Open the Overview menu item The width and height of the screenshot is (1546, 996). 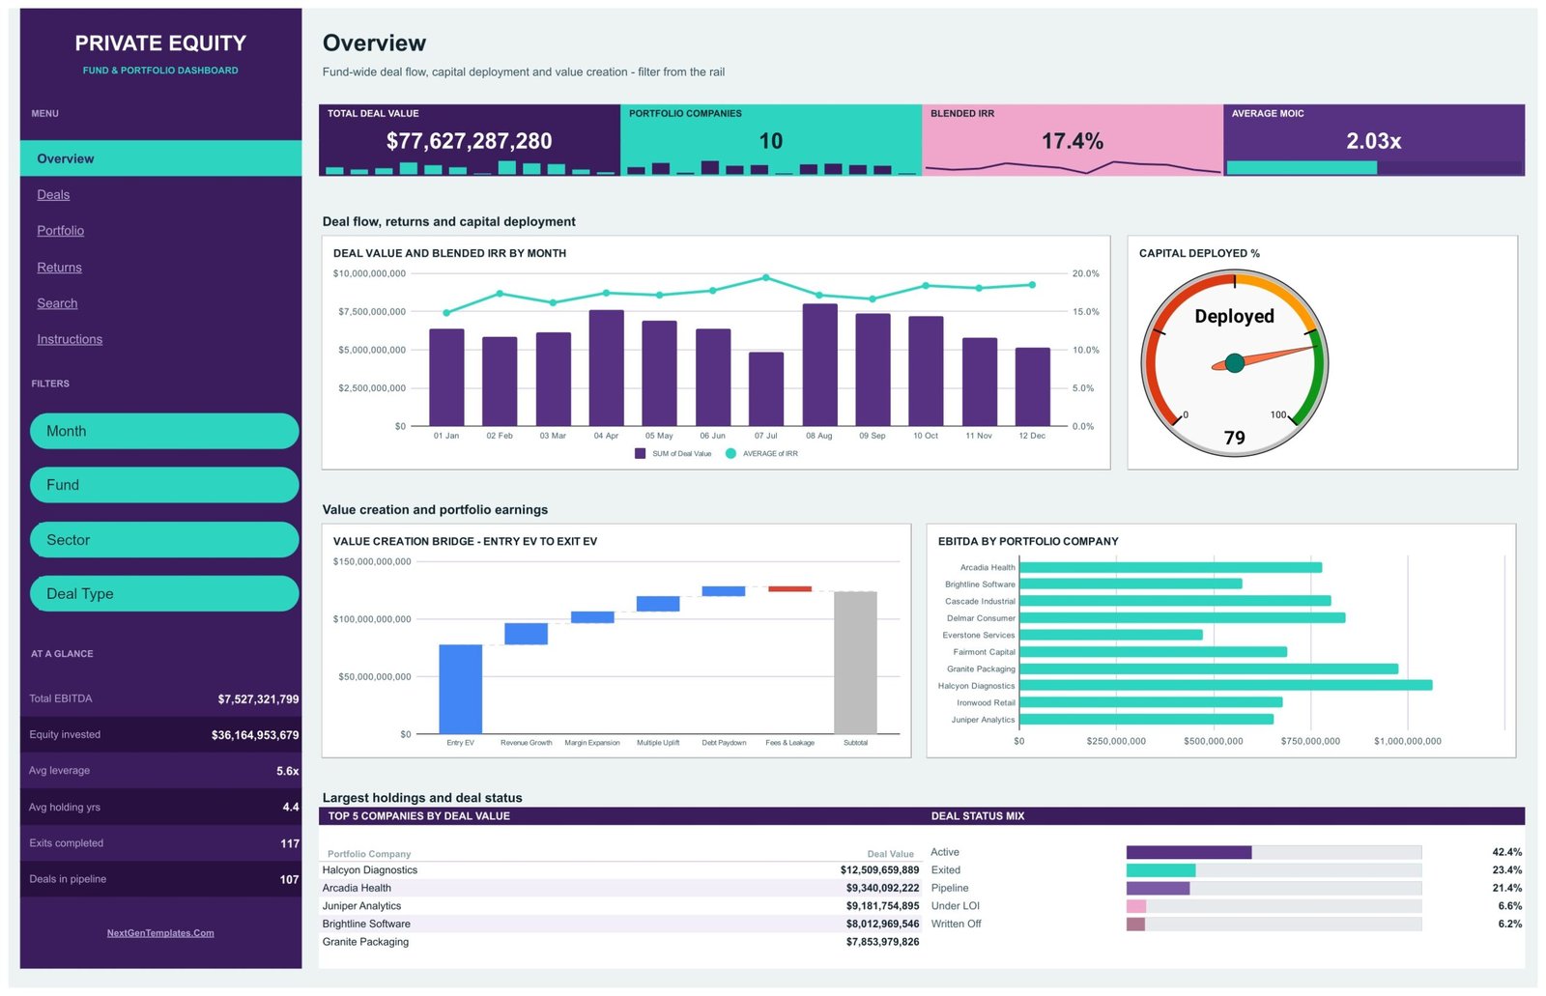click(160, 158)
